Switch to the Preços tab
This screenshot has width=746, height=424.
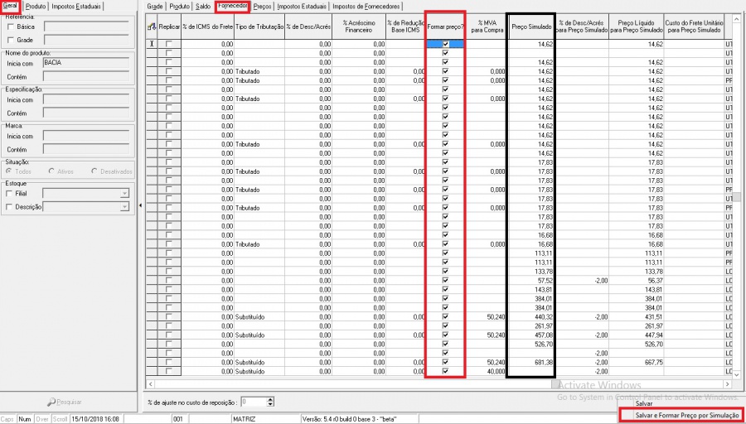[x=263, y=6]
